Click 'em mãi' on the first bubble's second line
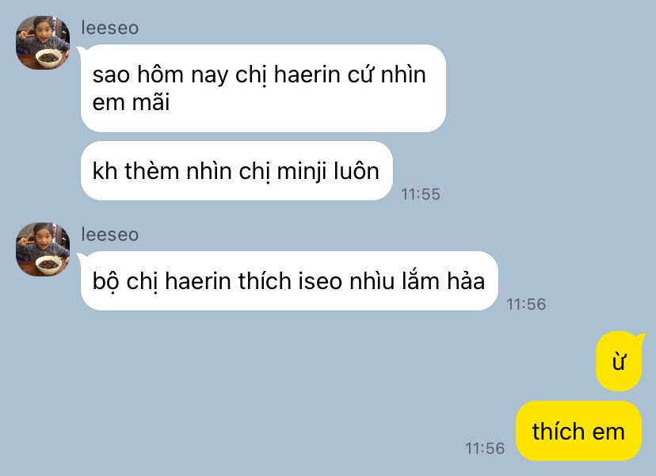656x476 pixels. [x=131, y=102]
